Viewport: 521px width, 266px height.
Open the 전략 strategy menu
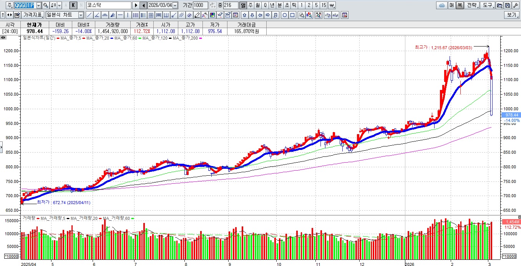tap(472, 5)
